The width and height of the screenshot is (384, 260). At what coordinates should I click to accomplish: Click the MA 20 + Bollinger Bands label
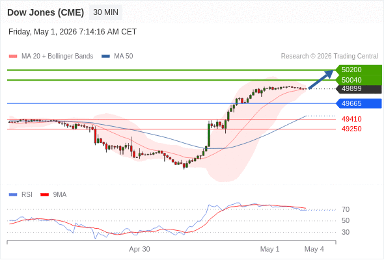(x=57, y=57)
